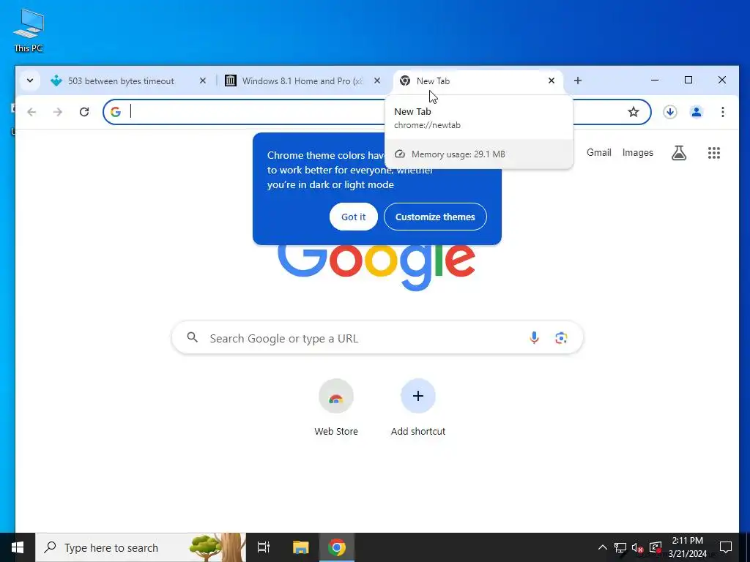Start voice search with the microphone
The image size is (750, 562).
534,338
